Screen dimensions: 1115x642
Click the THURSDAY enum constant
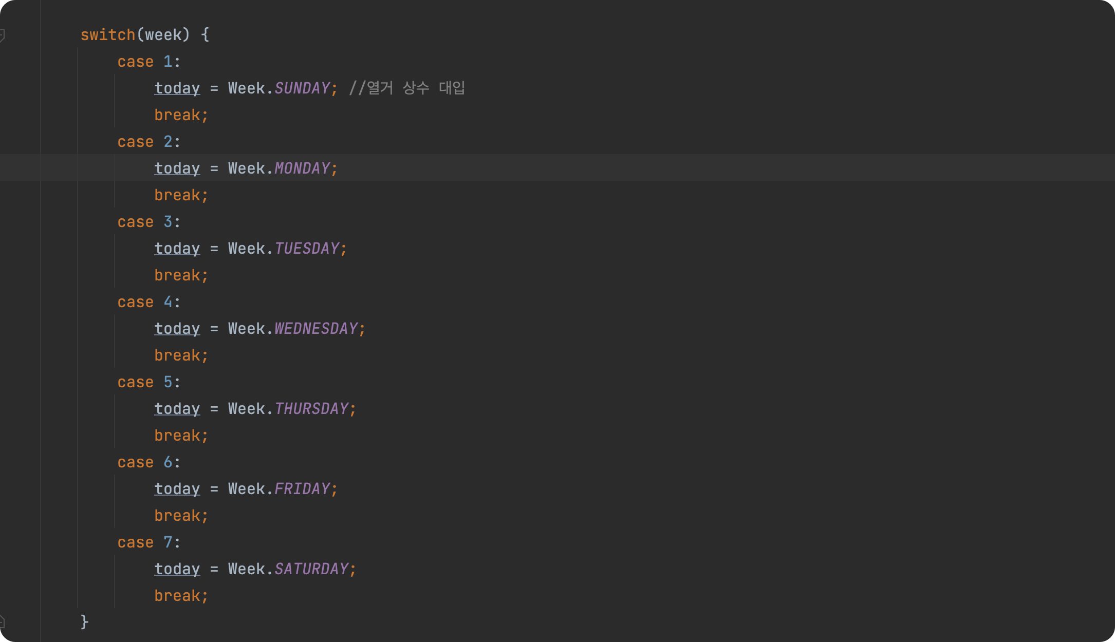tap(311, 409)
